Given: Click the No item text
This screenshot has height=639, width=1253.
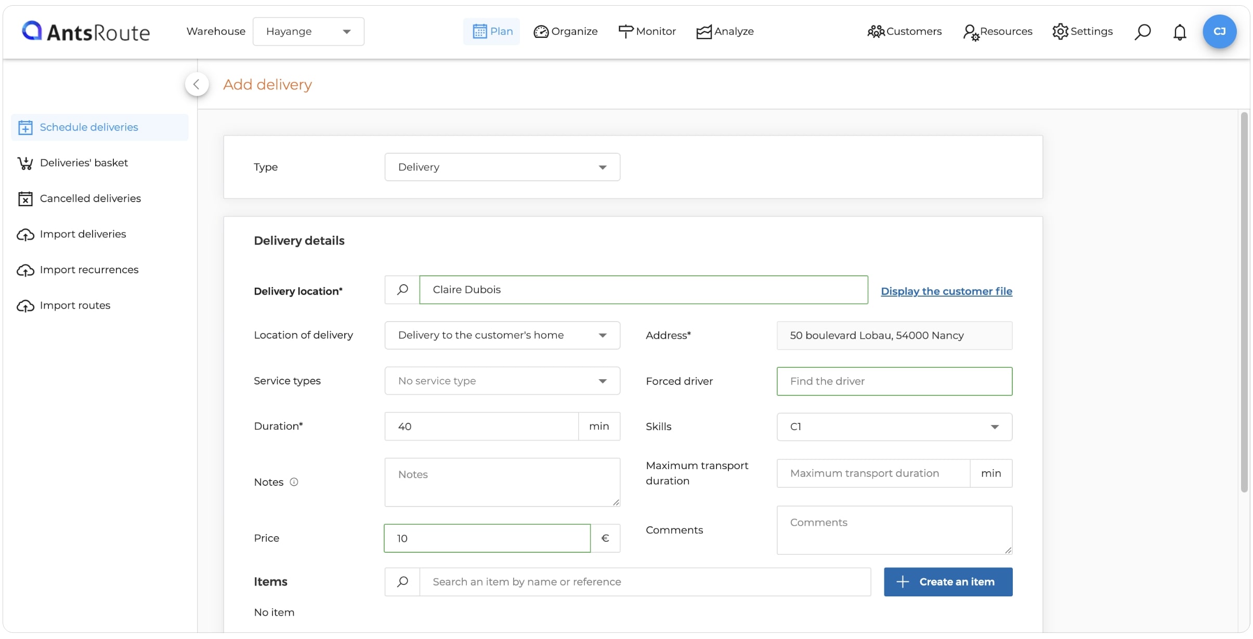Looking at the screenshot, I should point(274,612).
